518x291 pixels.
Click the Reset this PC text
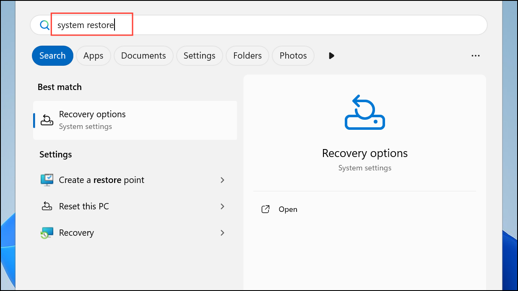pos(84,206)
